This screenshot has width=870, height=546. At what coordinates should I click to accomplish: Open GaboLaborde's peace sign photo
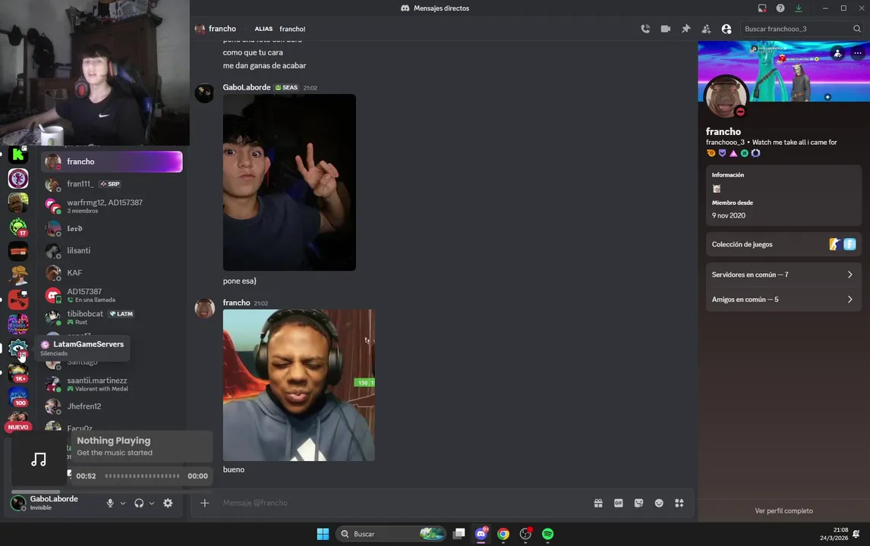point(289,182)
